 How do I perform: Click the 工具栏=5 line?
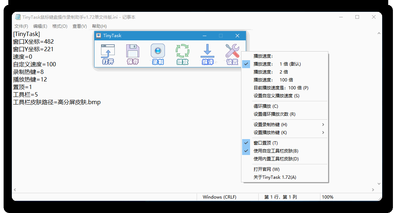point(25,94)
